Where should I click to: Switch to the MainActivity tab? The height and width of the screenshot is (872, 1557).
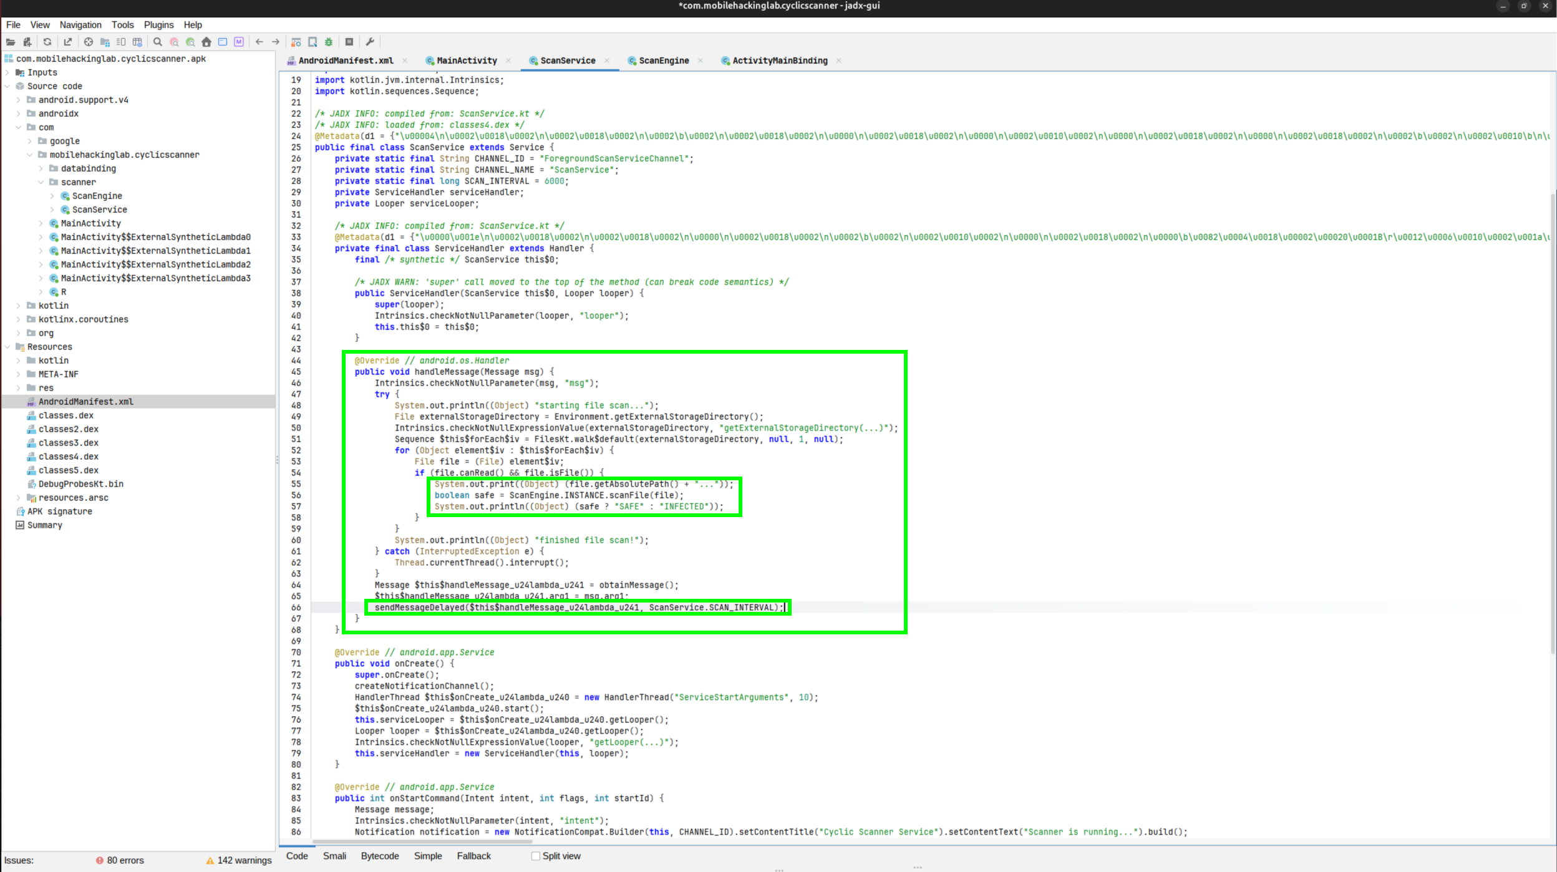click(467, 61)
